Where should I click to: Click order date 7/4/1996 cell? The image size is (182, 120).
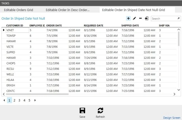[52, 30]
